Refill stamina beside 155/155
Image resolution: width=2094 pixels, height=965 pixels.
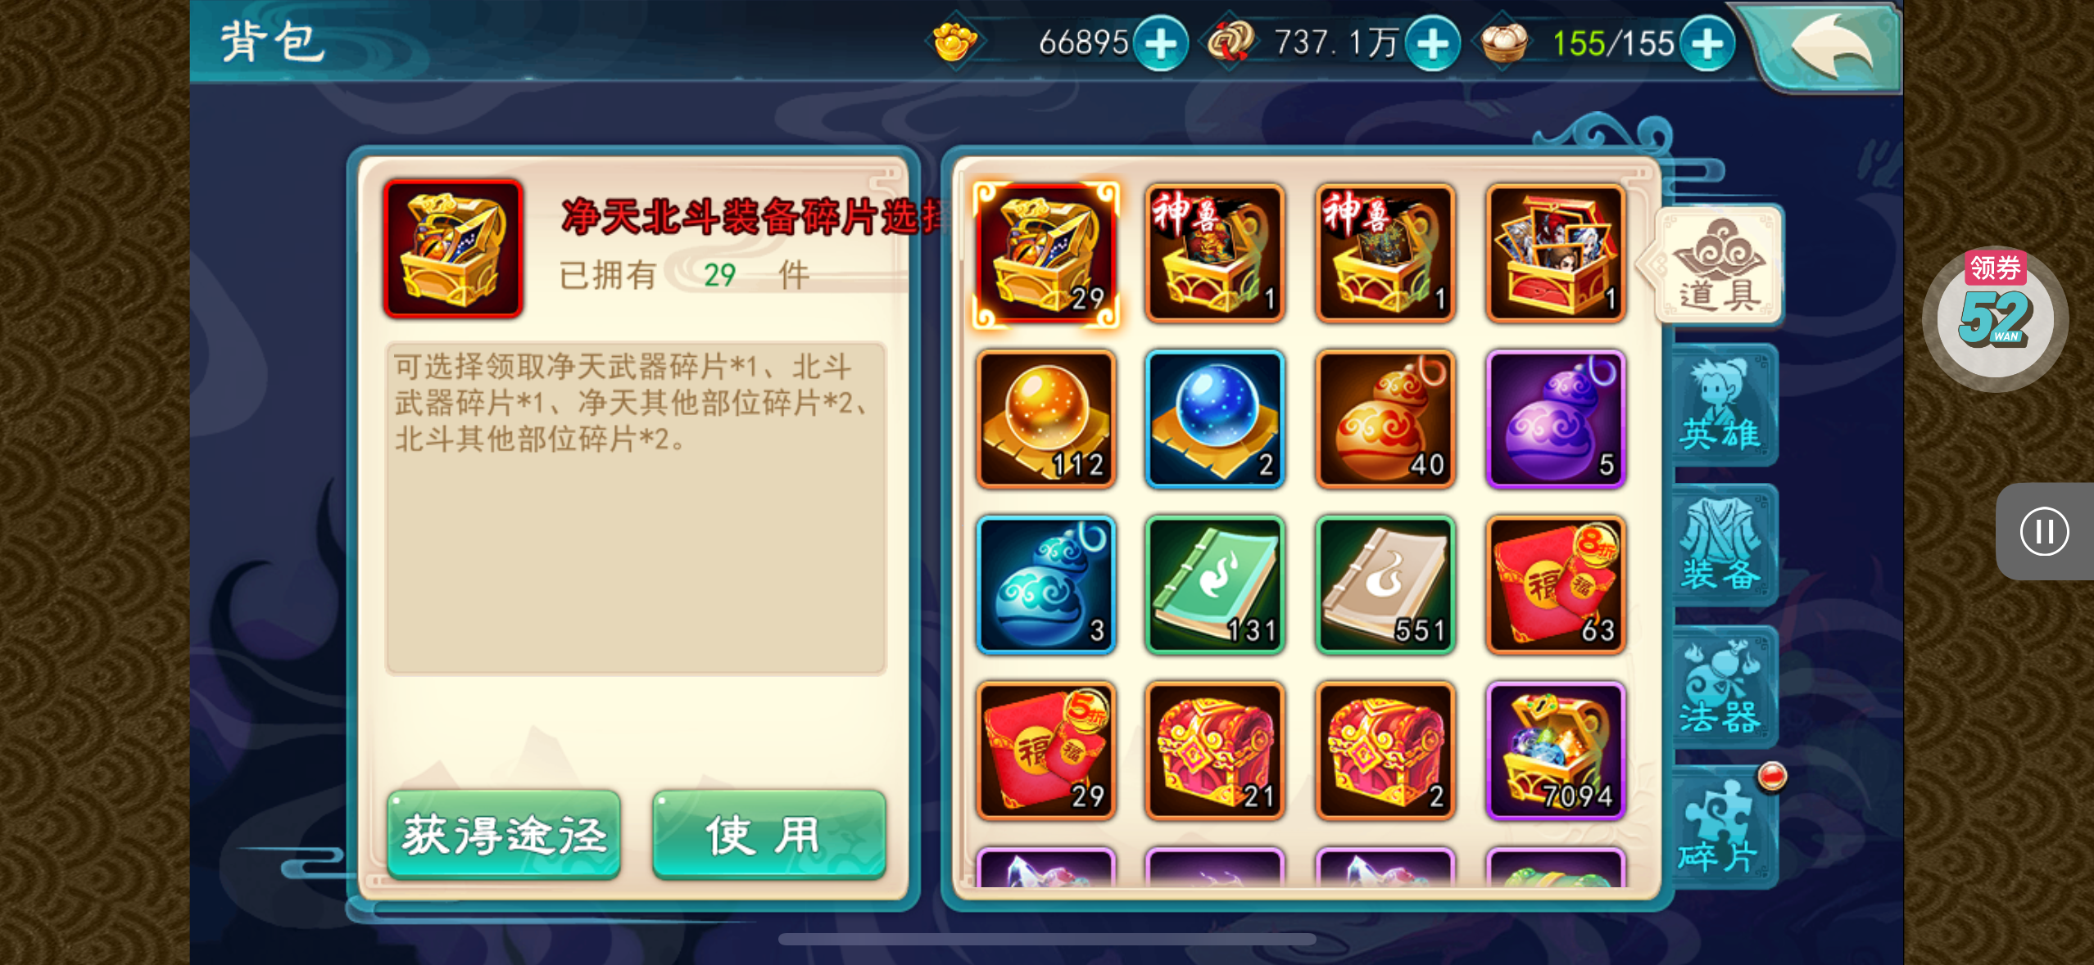(1707, 43)
